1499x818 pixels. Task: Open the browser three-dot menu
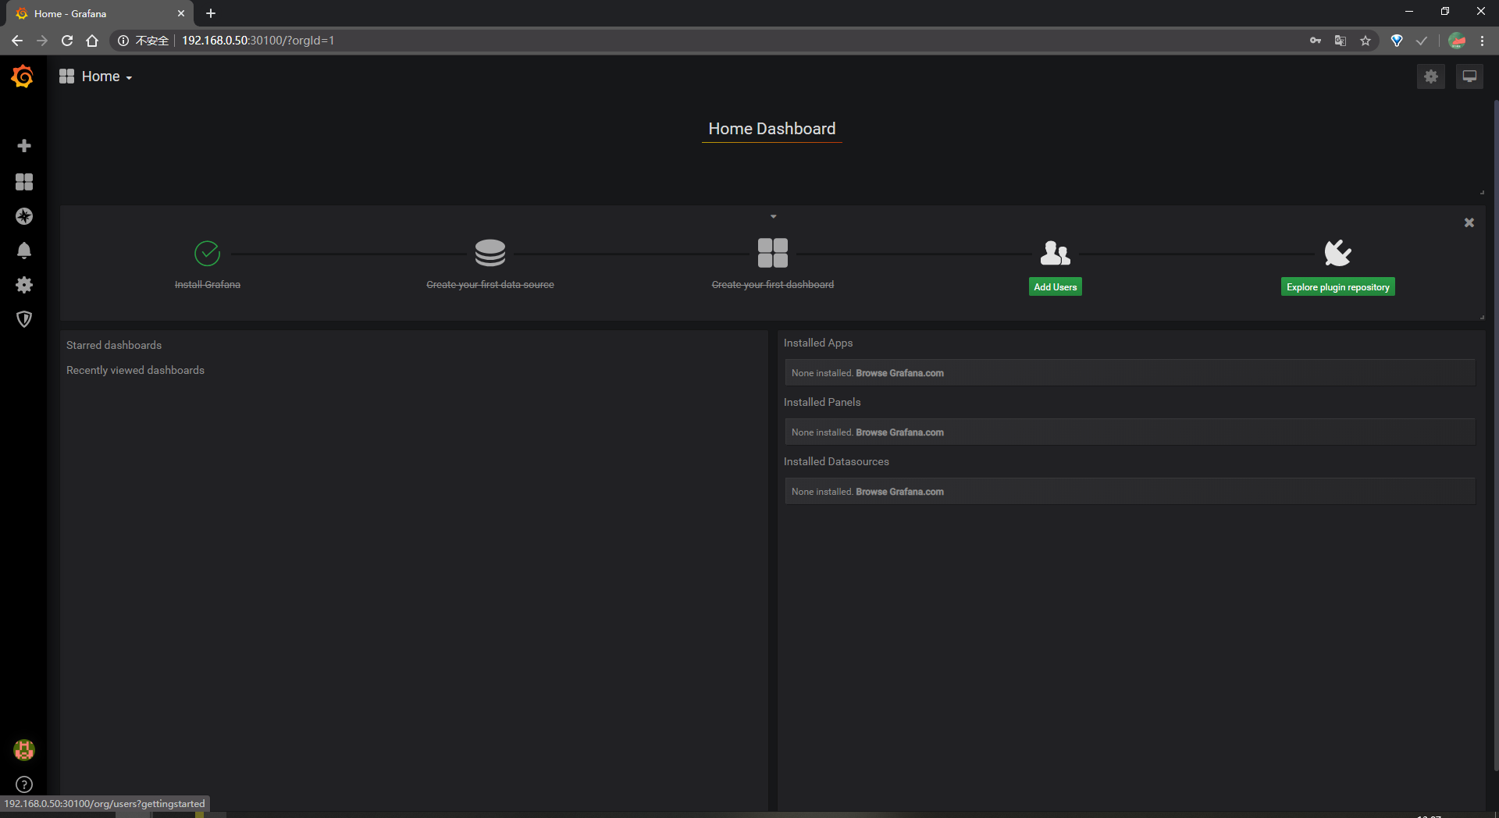(1482, 41)
